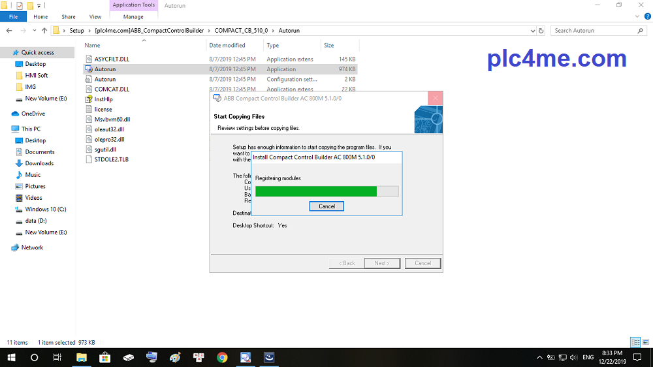Show hidden system tray icons
Screen dimensions: 653x367
point(539,357)
